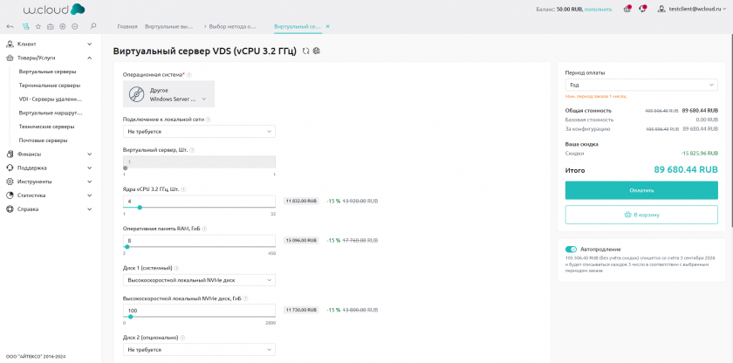Switch to the Главная tab
Screen dimensions: 733x363
coord(127,27)
